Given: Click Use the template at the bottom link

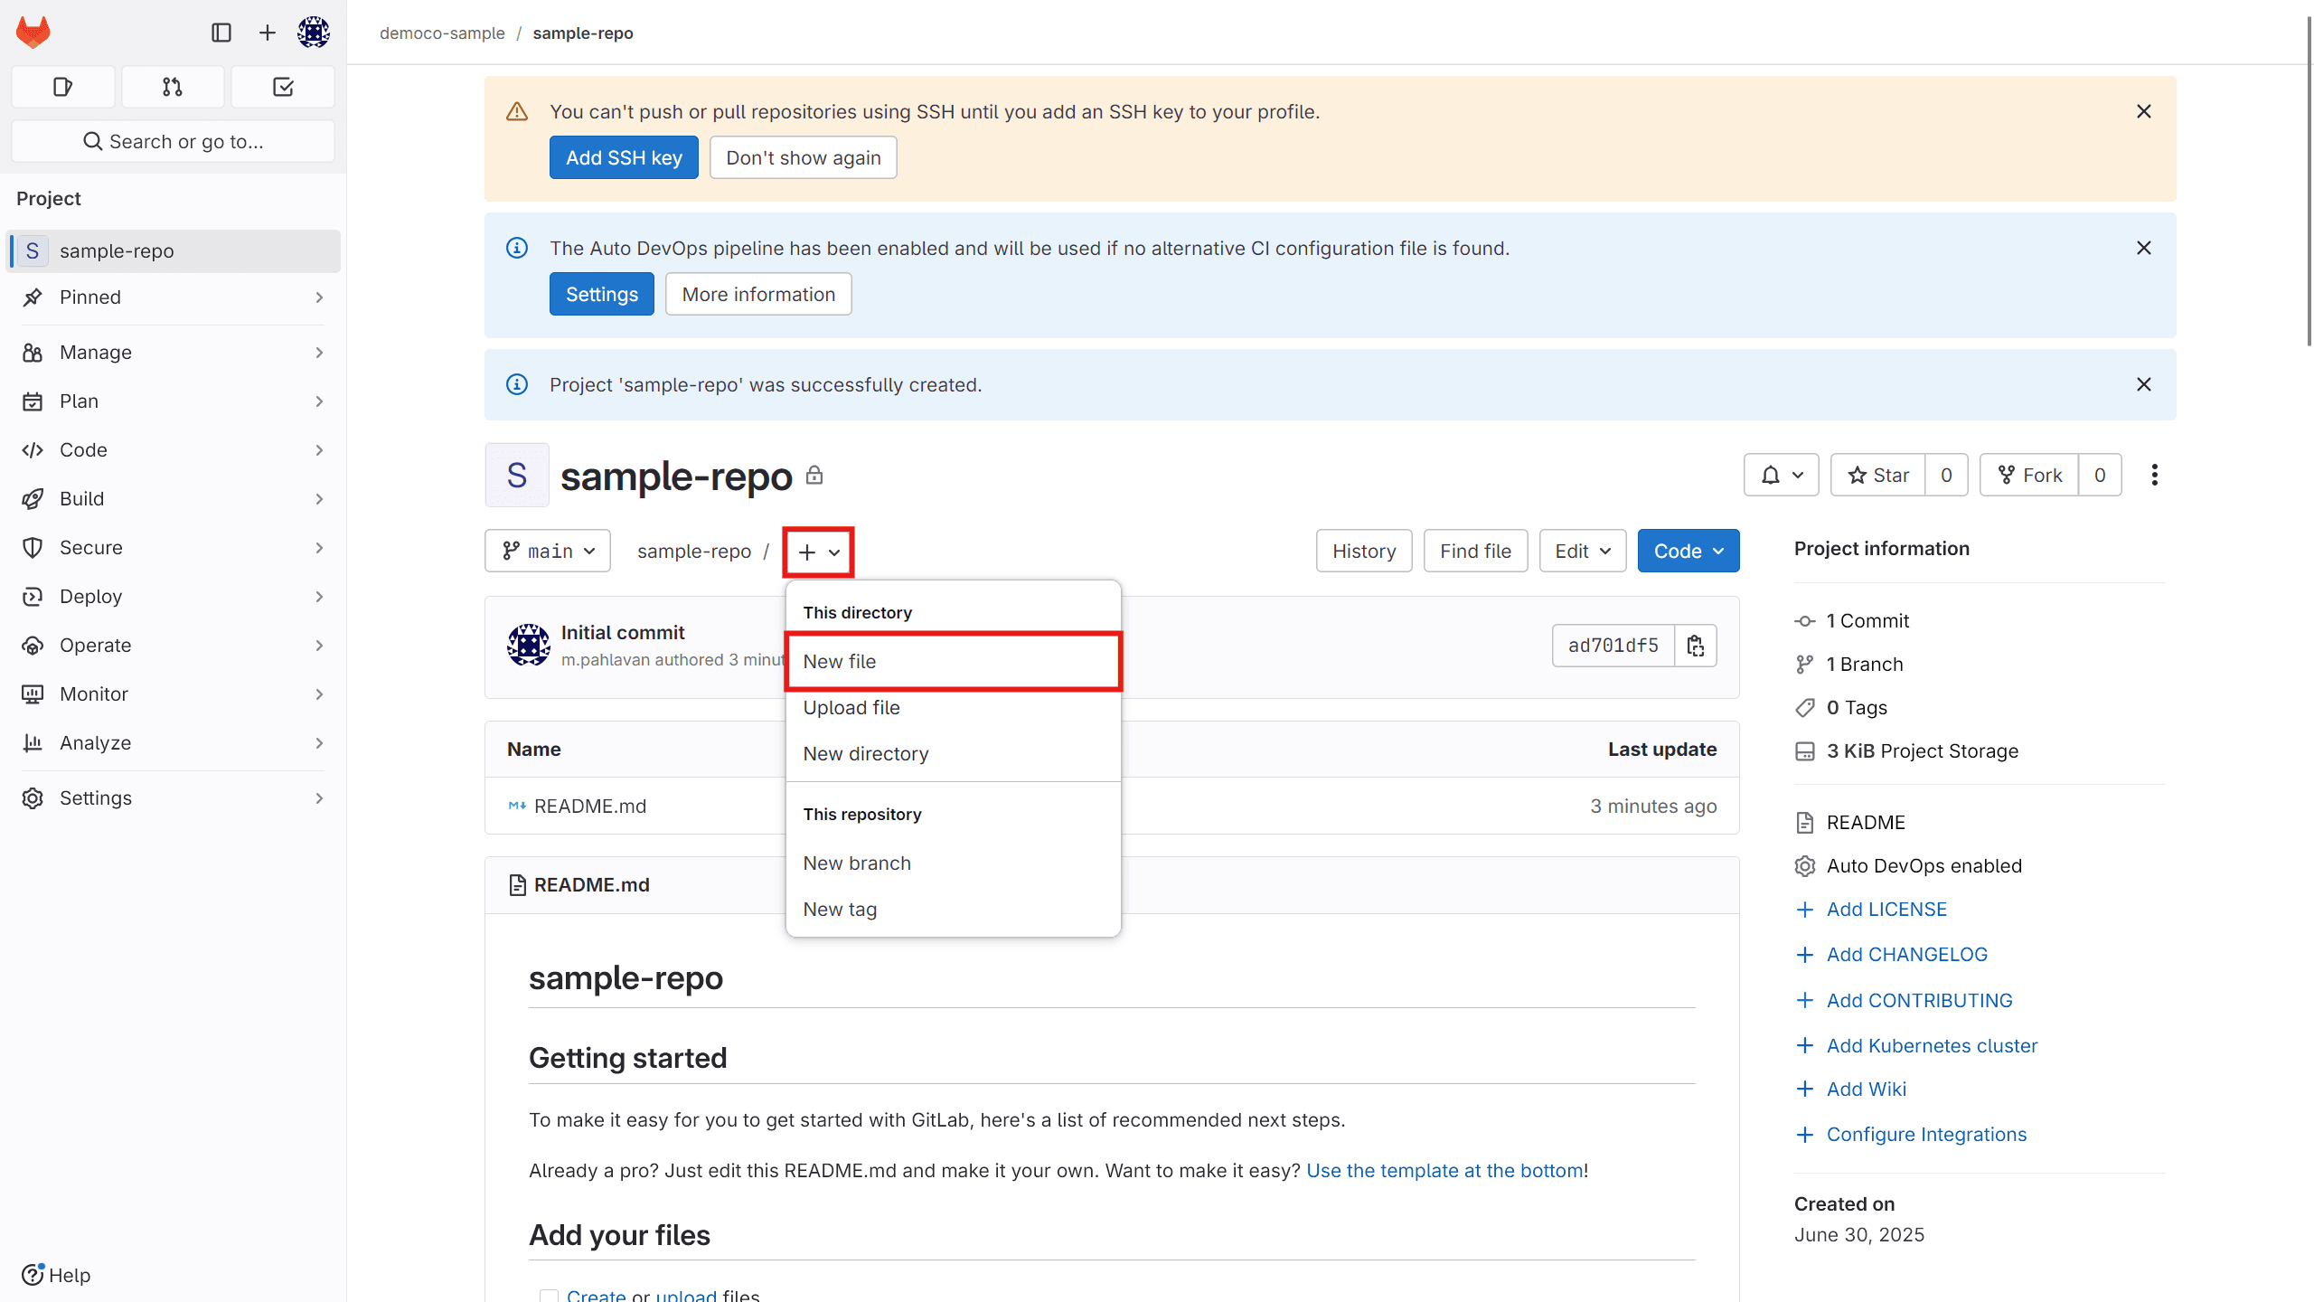Looking at the screenshot, I should click(x=1444, y=1170).
